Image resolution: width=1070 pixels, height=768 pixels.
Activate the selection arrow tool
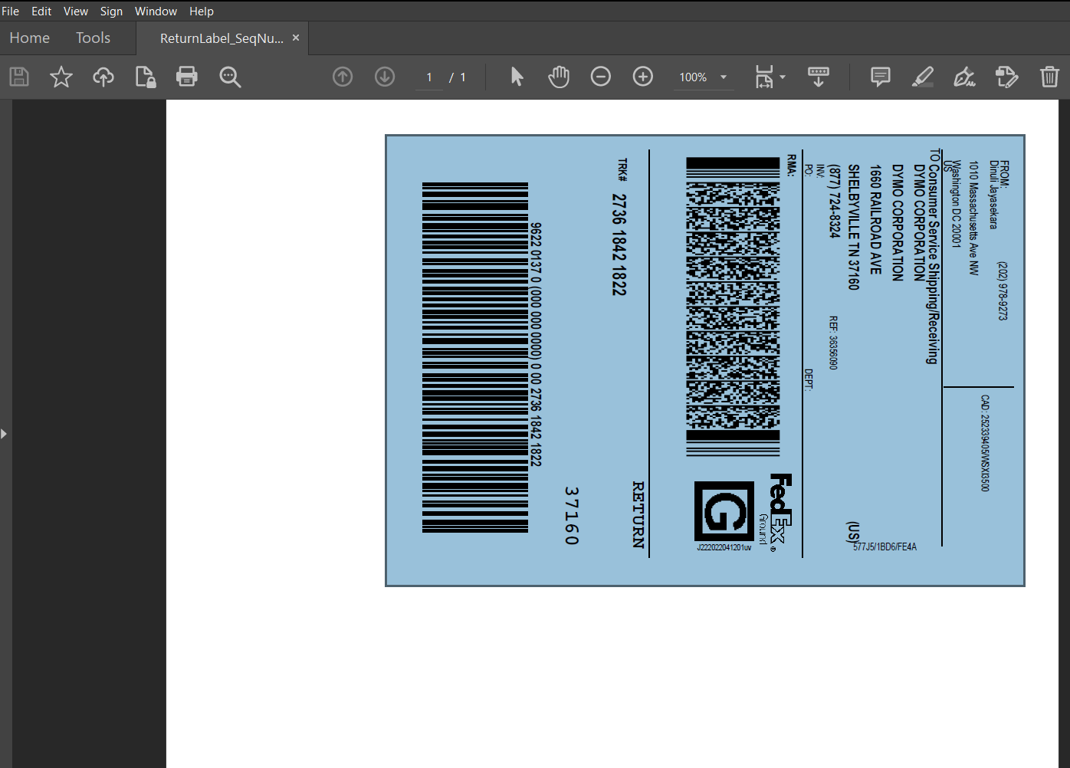tap(517, 77)
